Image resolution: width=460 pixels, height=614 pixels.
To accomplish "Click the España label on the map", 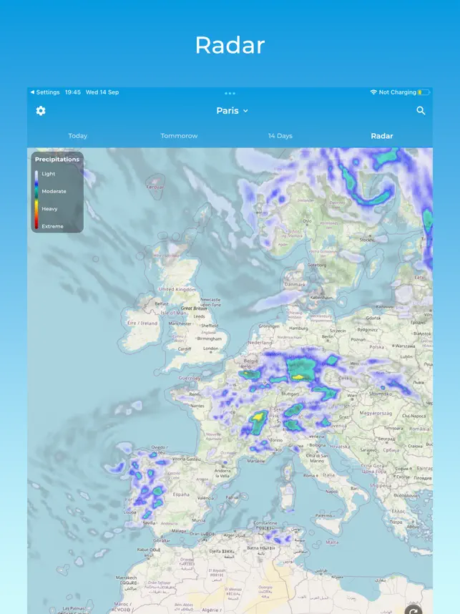I will point(181,494).
